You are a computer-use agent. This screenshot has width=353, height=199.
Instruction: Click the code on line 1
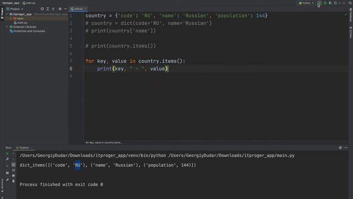click(176, 15)
